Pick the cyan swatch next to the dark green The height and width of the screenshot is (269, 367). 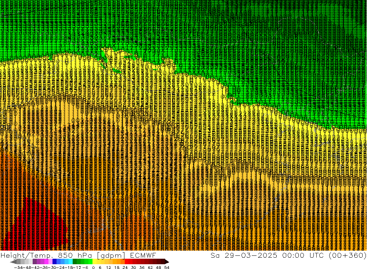[x=70, y=262]
